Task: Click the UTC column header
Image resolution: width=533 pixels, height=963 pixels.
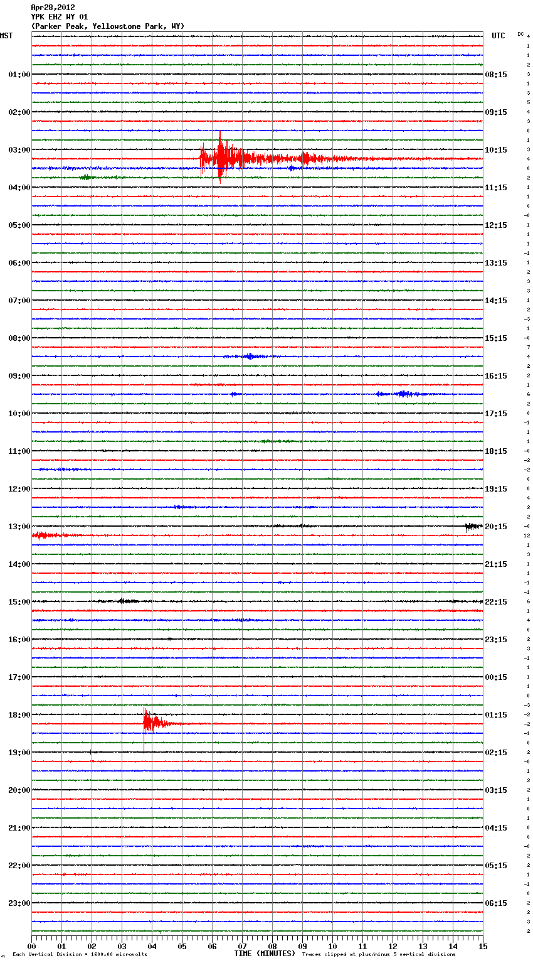Action: coord(499,36)
